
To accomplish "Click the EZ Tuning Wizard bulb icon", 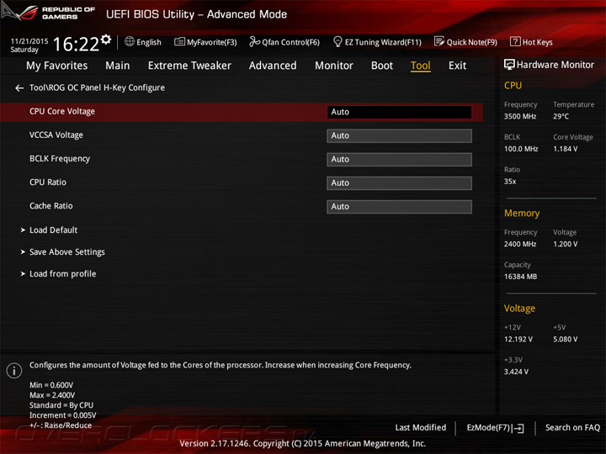I will (338, 41).
